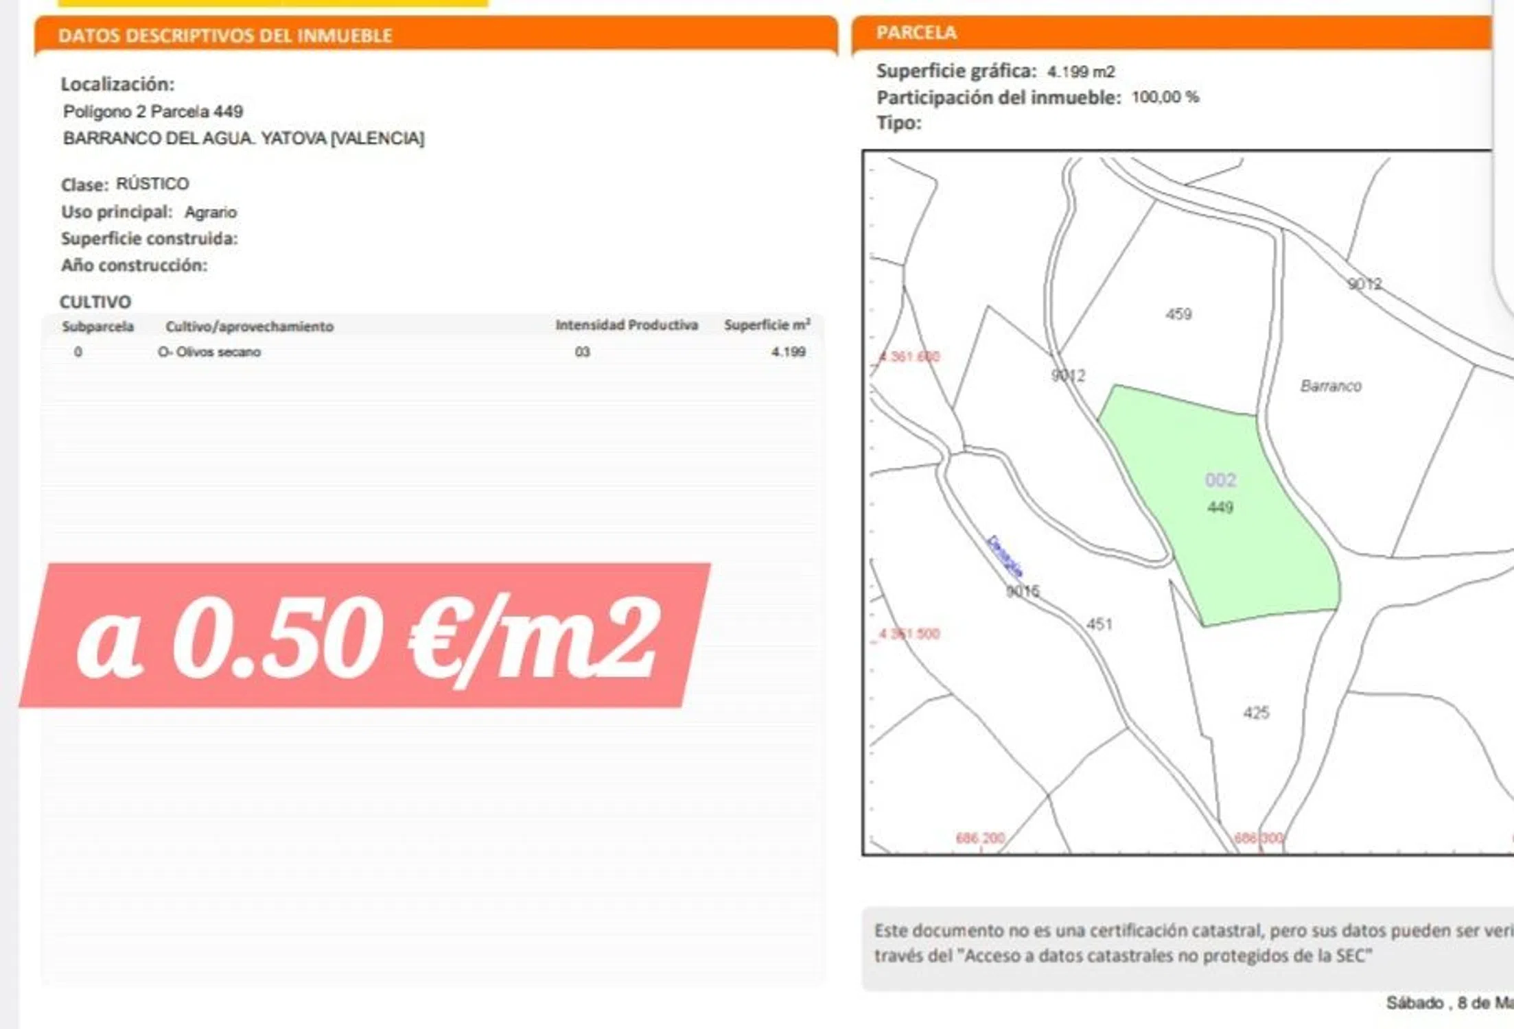Click the 9016 road label on the map
The height and width of the screenshot is (1029, 1514).
[x=1022, y=591]
